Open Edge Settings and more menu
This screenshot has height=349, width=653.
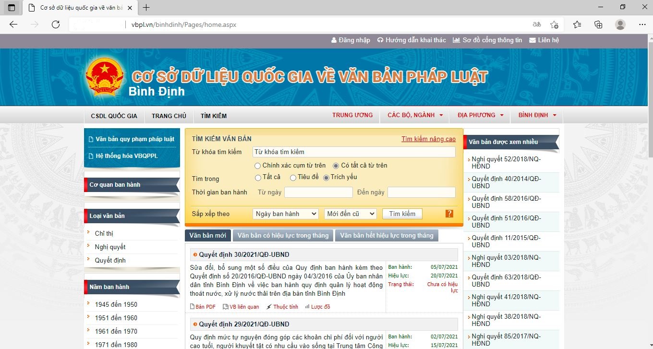click(642, 24)
